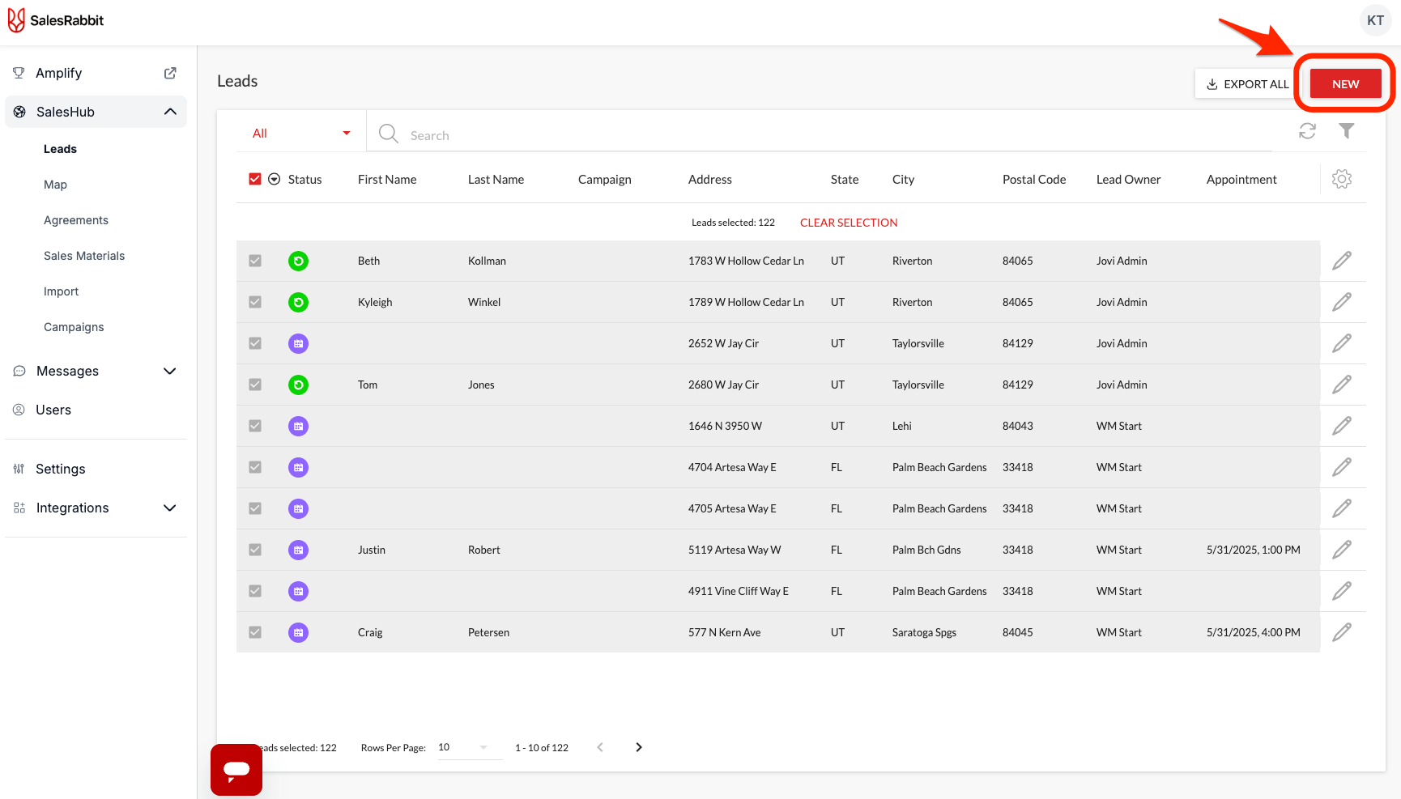Screen dimensions: 1401x799
Task: Edit Kyleigh Winkel lead with pencil
Action: tap(1342, 302)
